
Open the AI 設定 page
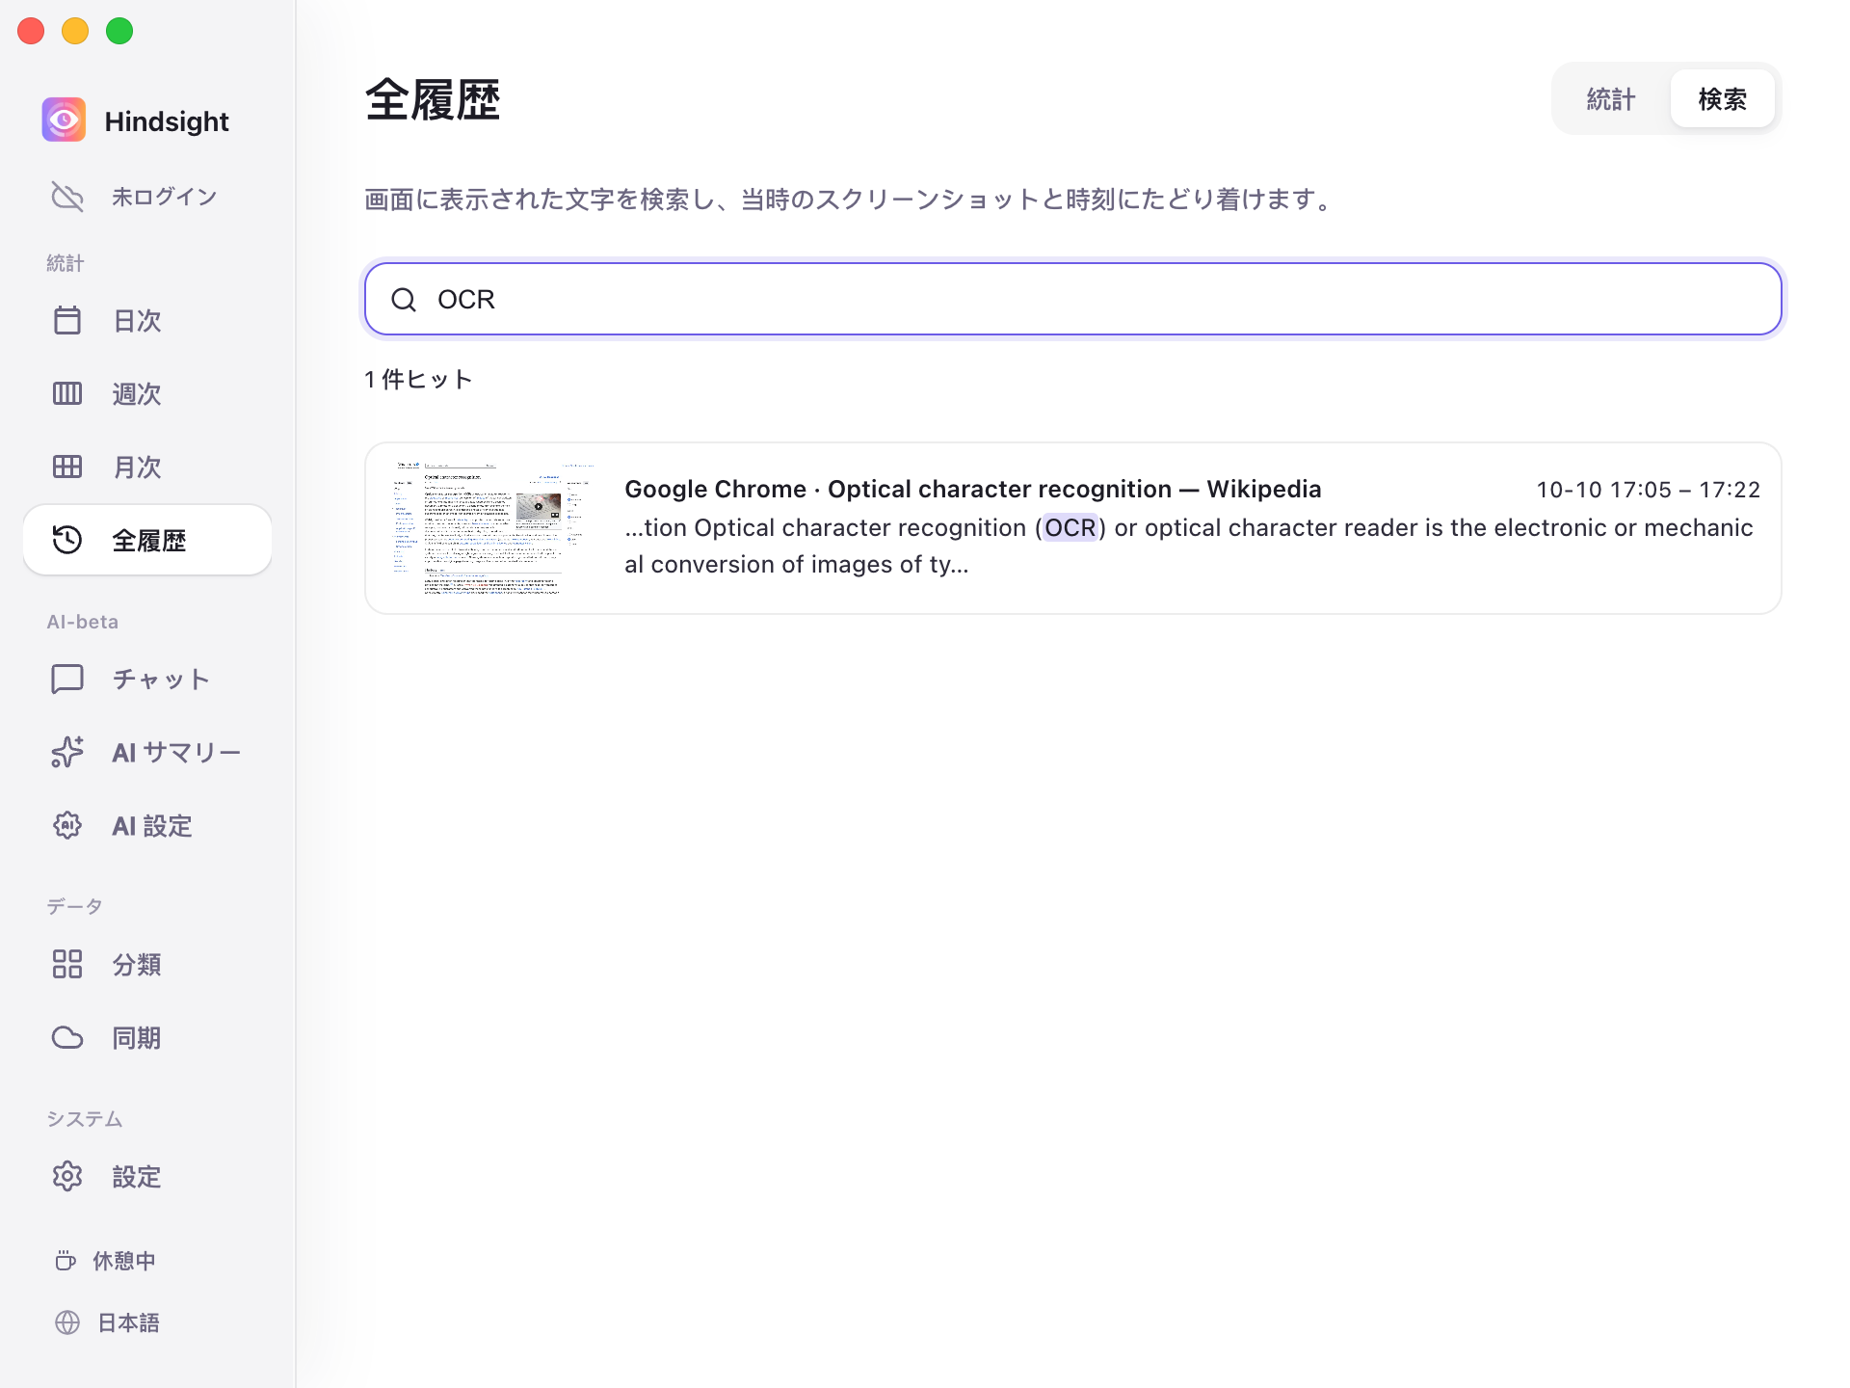pos(147,825)
